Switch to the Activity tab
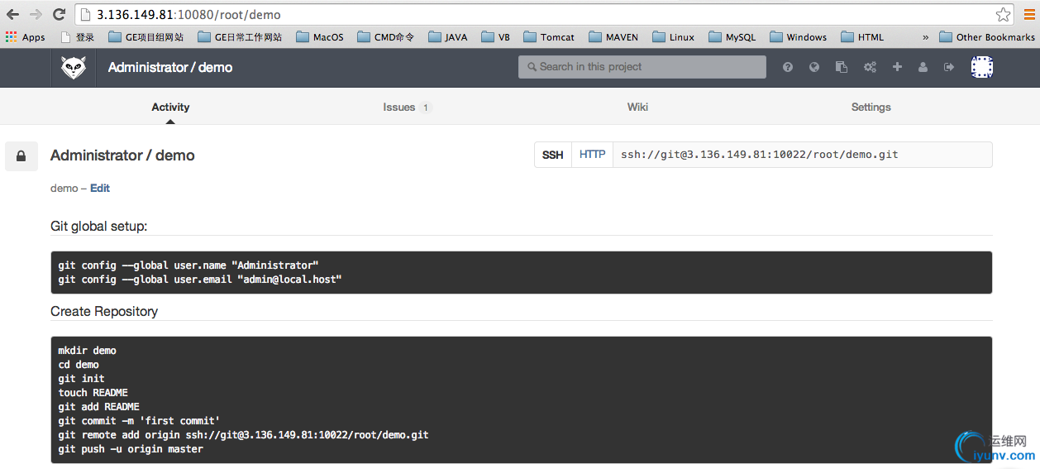1040x469 pixels. pyautogui.click(x=170, y=107)
